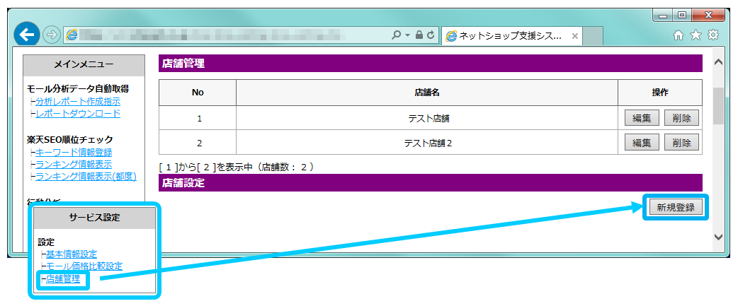Click the 店舗名 column header
Viewport: 738px width, 306px height.
pyautogui.click(x=427, y=93)
